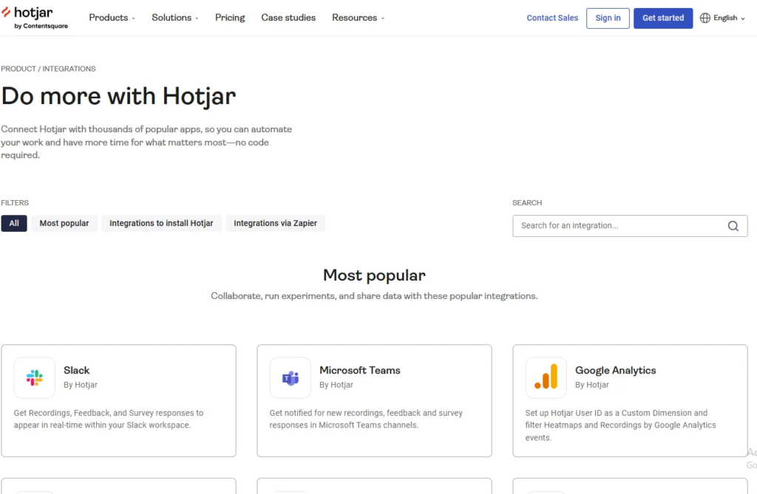Click the Hotjar logo
Screen dimensions: 757x494
[35, 18]
